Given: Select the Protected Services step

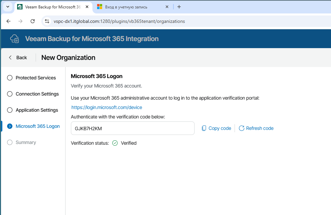Looking at the screenshot, I should [x=32, y=78].
